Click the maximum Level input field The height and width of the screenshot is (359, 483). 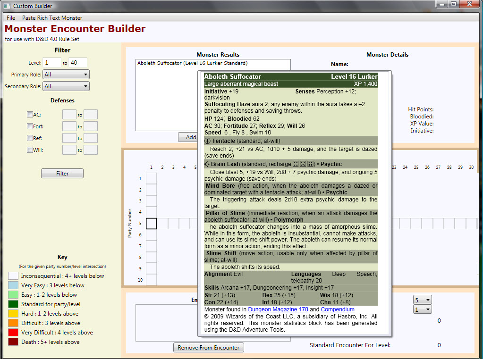(77, 62)
